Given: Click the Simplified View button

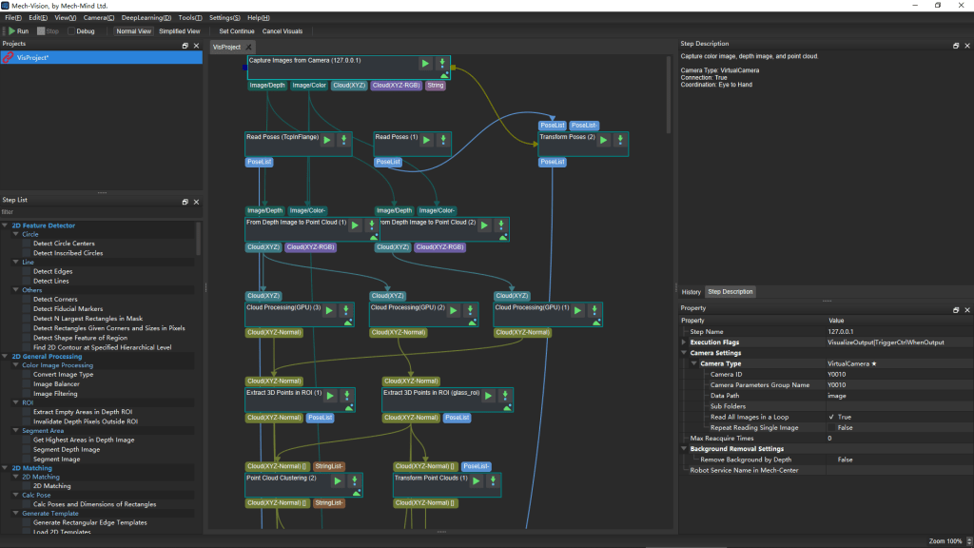Looking at the screenshot, I should click(180, 31).
